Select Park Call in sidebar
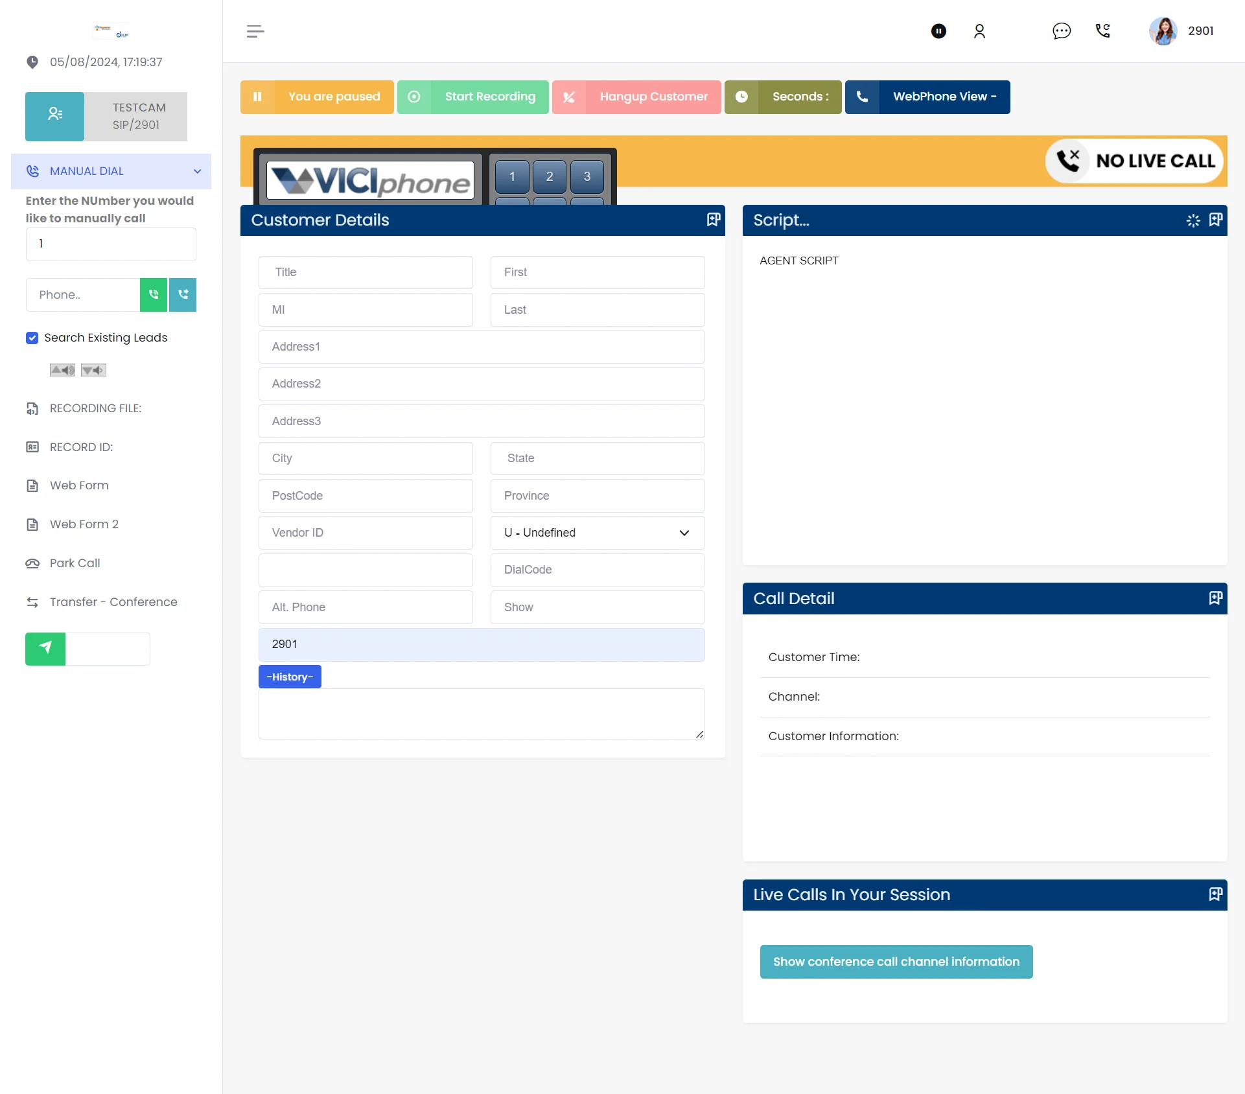This screenshot has width=1245, height=1094. pos(75,563)
